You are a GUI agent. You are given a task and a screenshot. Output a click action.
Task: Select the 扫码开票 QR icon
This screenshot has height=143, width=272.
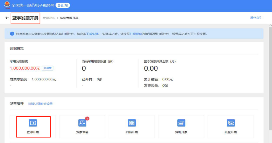click(x=132, y=123)
